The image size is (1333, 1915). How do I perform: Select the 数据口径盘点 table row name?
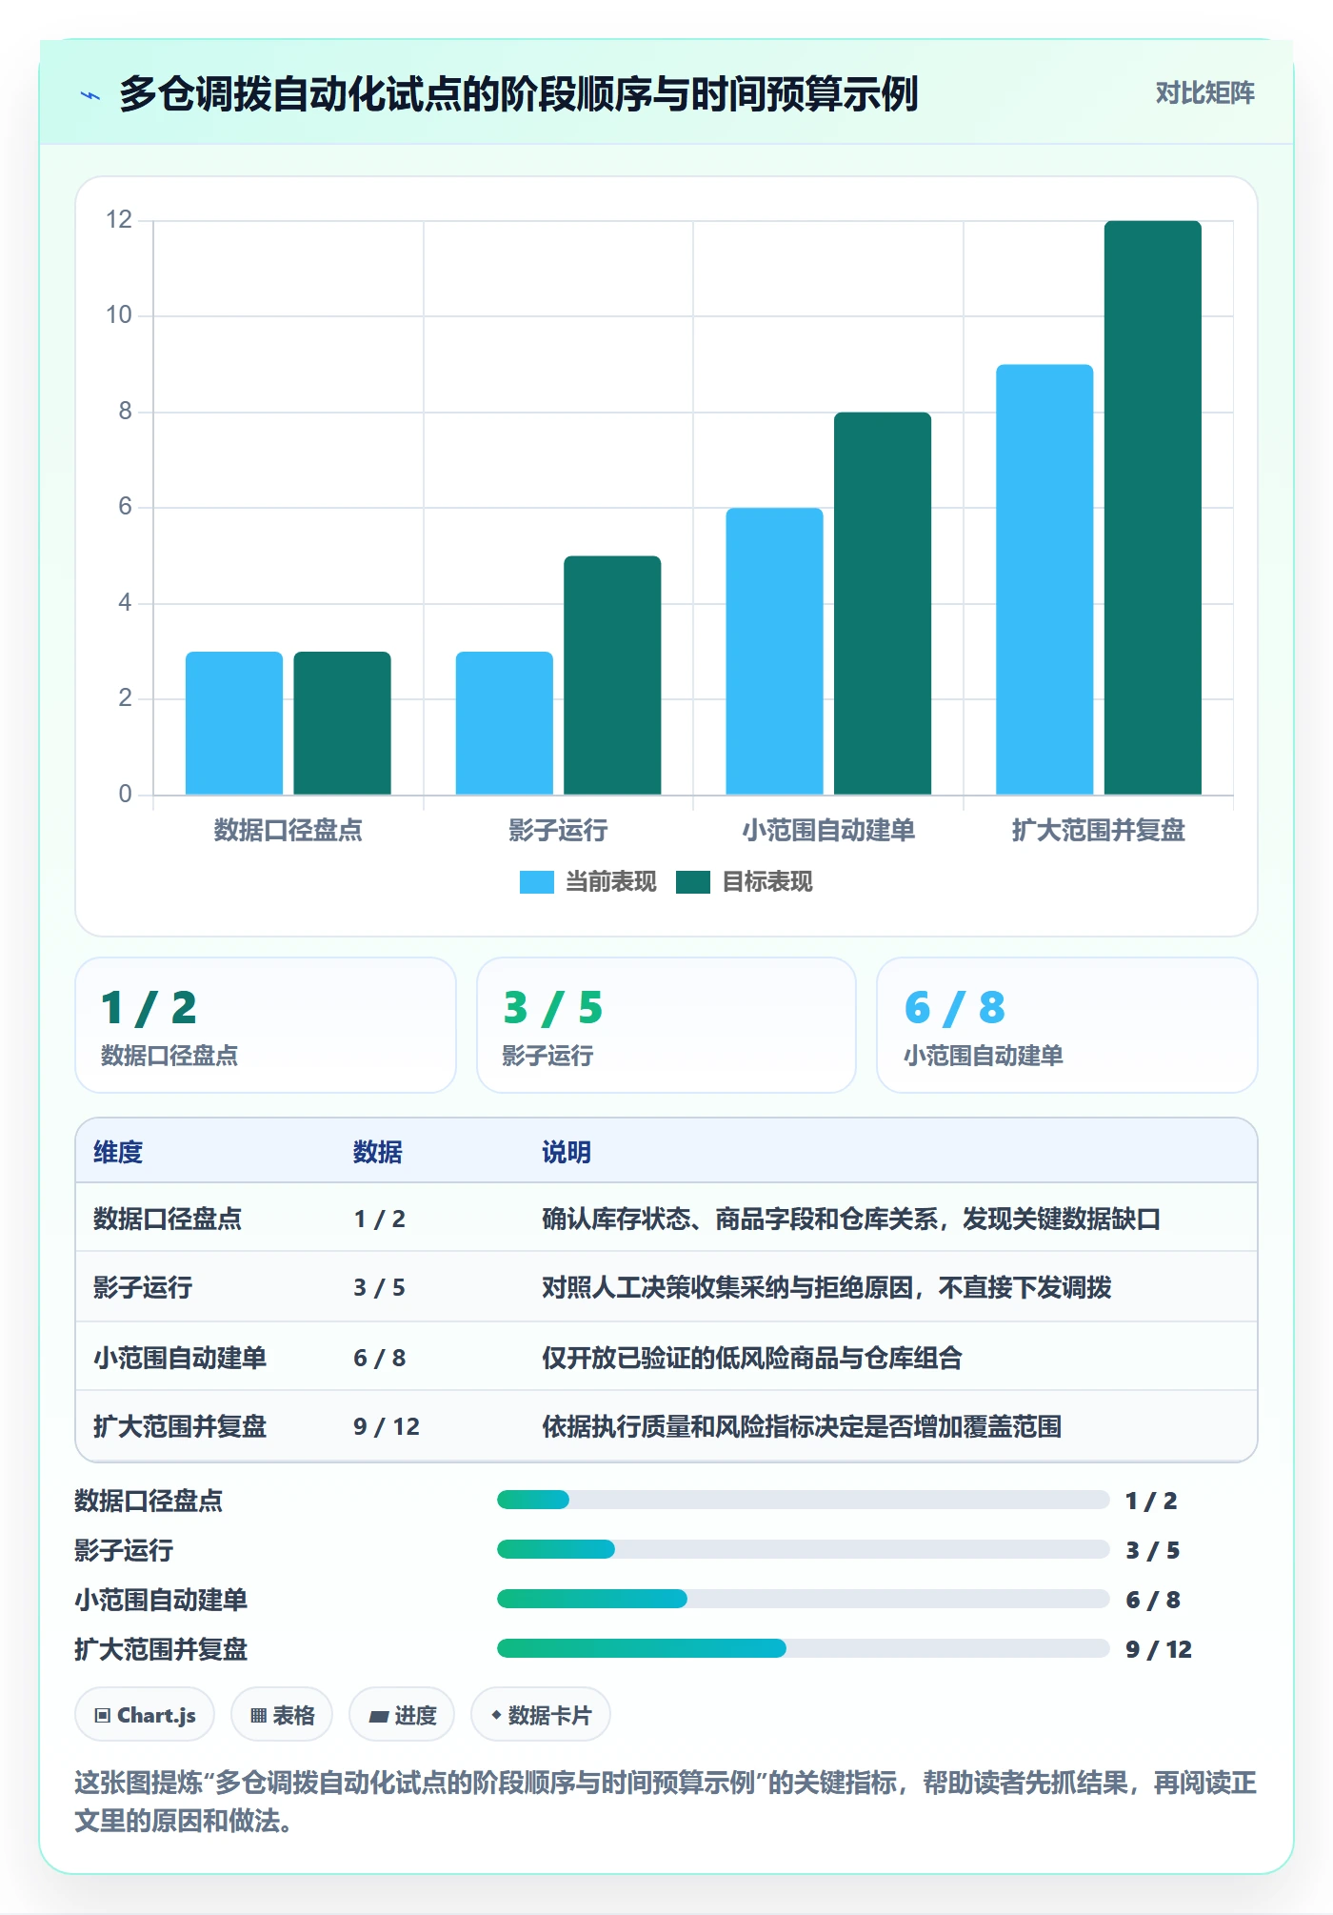pyautogui.click(x=168, y=1219)
